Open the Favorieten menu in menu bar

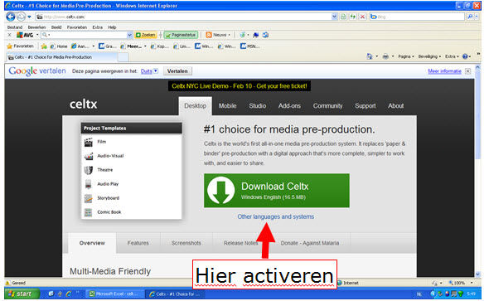[77, 27]
